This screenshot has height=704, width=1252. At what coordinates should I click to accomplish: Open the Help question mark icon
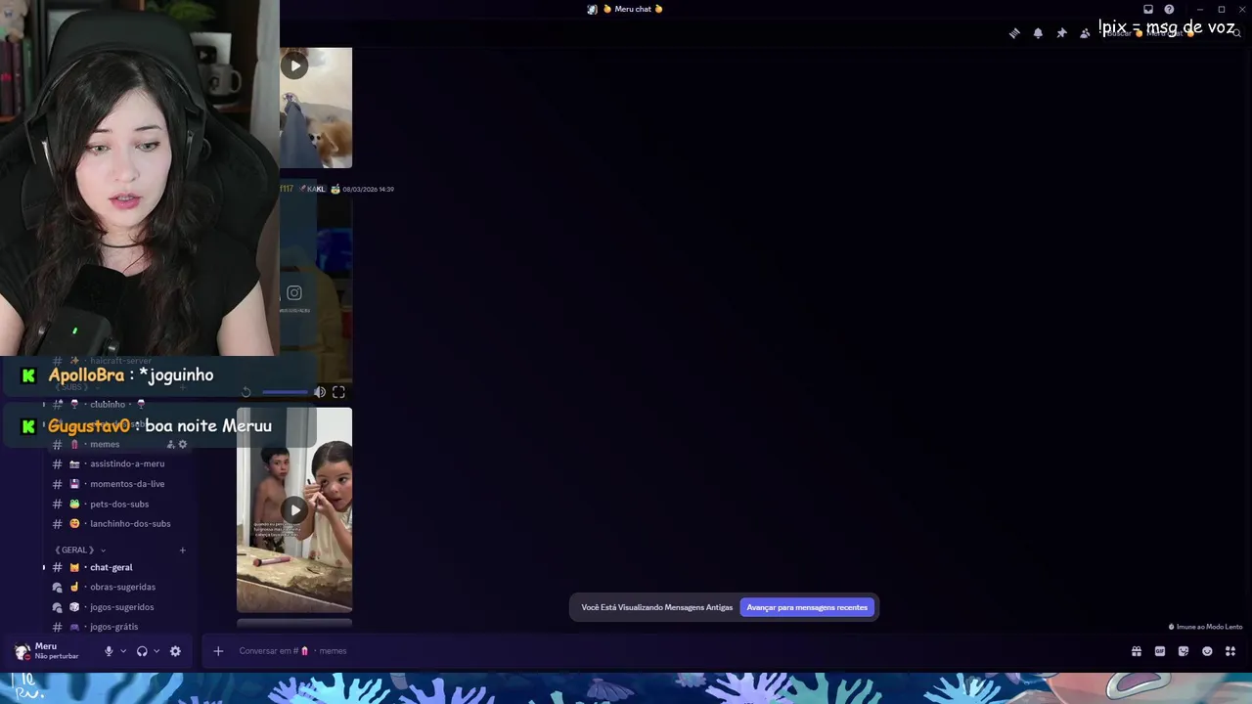(1169, 10)
